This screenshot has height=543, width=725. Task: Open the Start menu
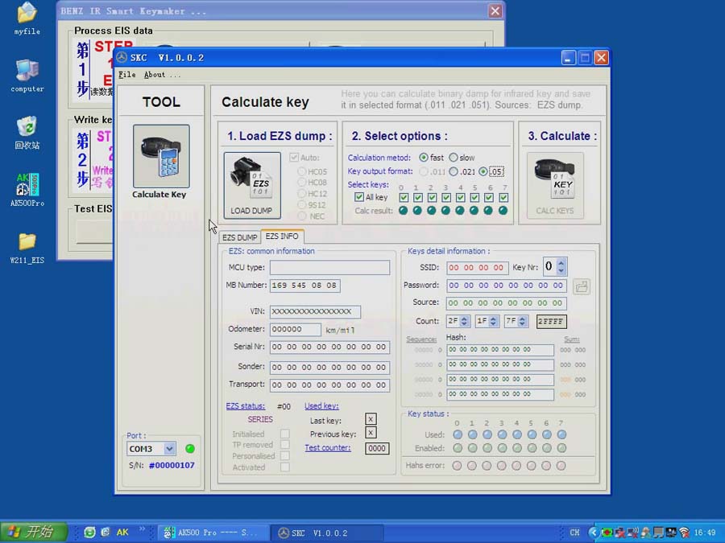34,533
